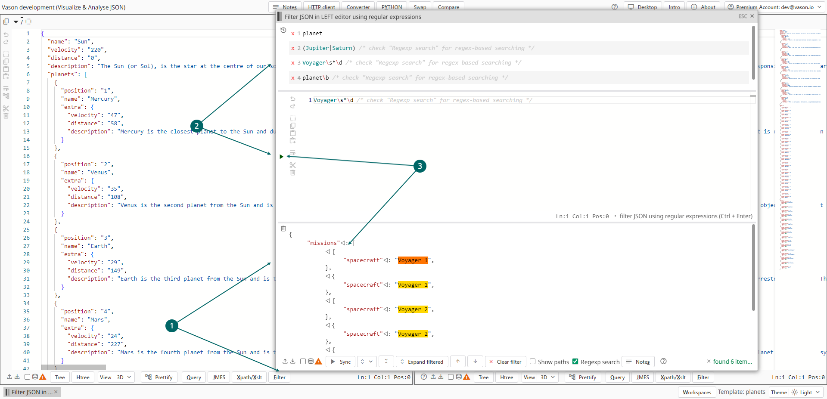Open the help question mark in filter toolbar
Screen dimensions: 827x399
coord(663,362)
